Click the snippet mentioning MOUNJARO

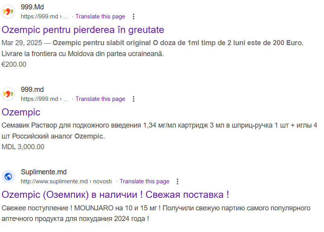[156, 213]
